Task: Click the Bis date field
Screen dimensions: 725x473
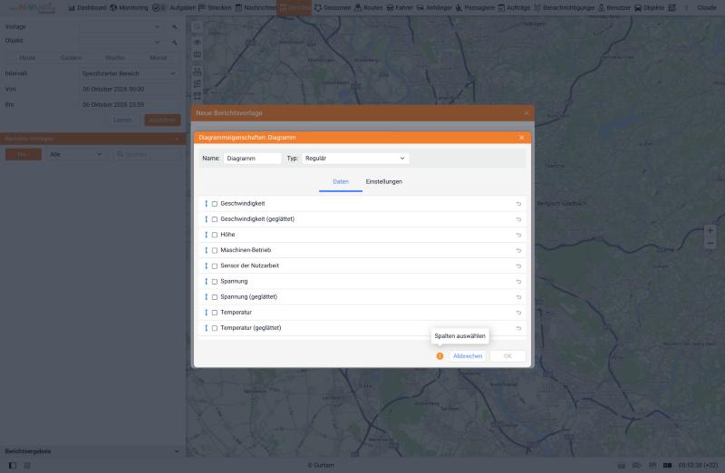Action: [x=129, y=105]
